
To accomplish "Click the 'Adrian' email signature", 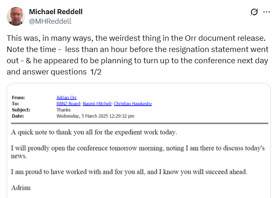I will coord(21,188).
